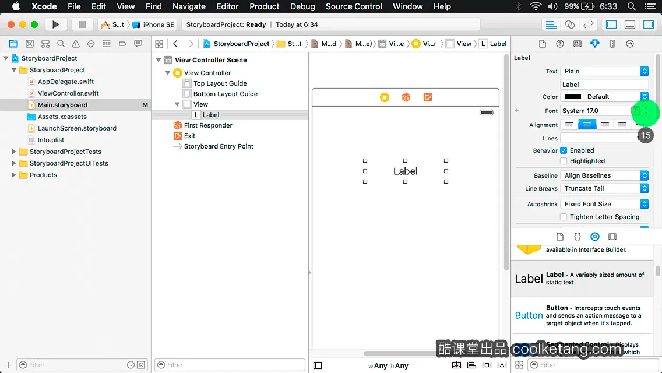Open the Test navigator

[x=91, y=44]
